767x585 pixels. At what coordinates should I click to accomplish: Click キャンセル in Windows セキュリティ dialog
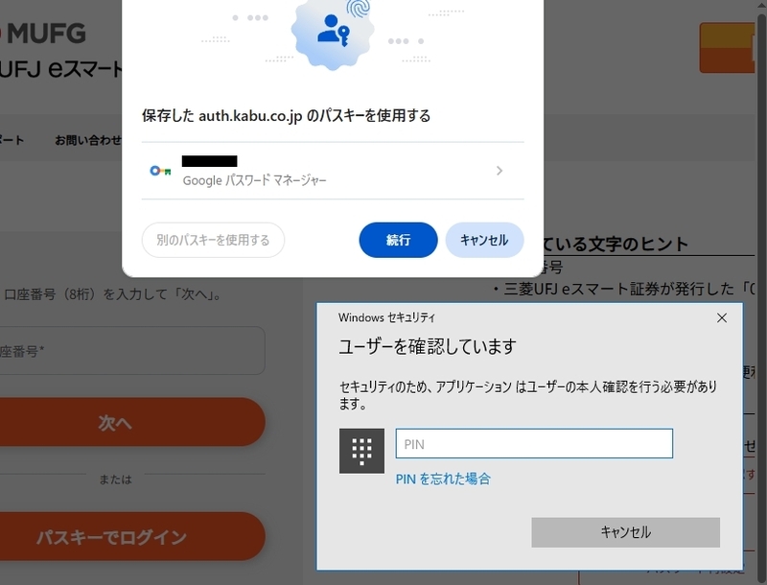coord(626,532)
